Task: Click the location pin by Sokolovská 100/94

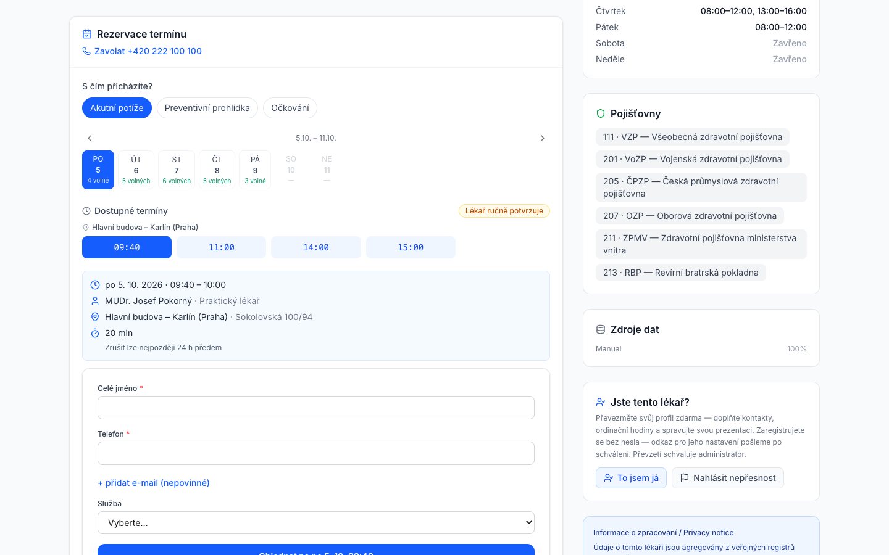Action: tap(95, 317)
